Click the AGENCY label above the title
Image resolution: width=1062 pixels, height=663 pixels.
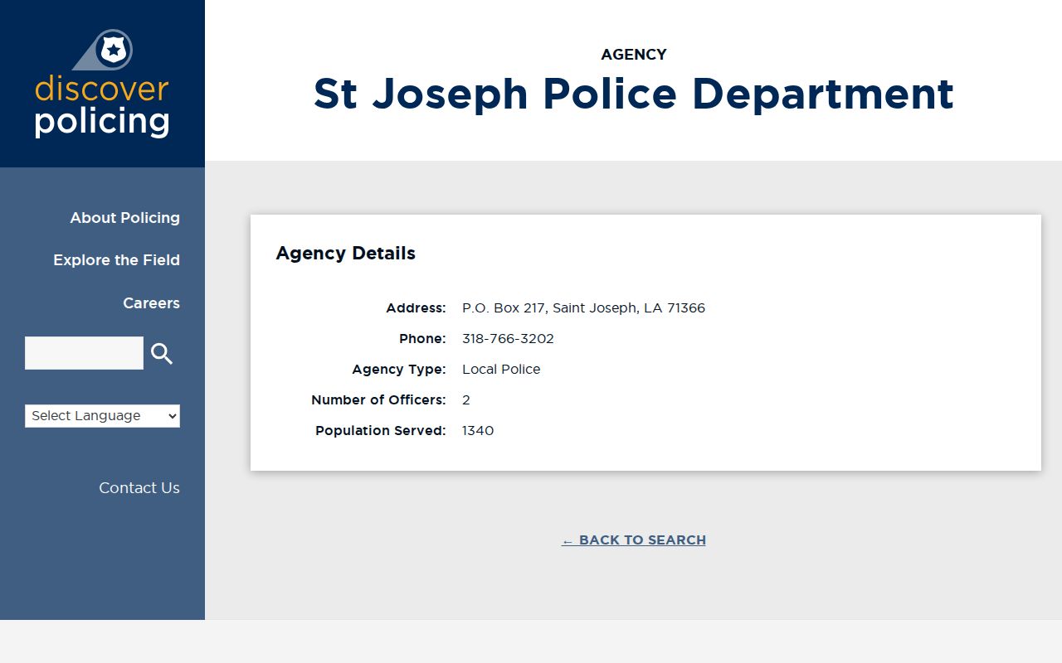tap(634, 55)
